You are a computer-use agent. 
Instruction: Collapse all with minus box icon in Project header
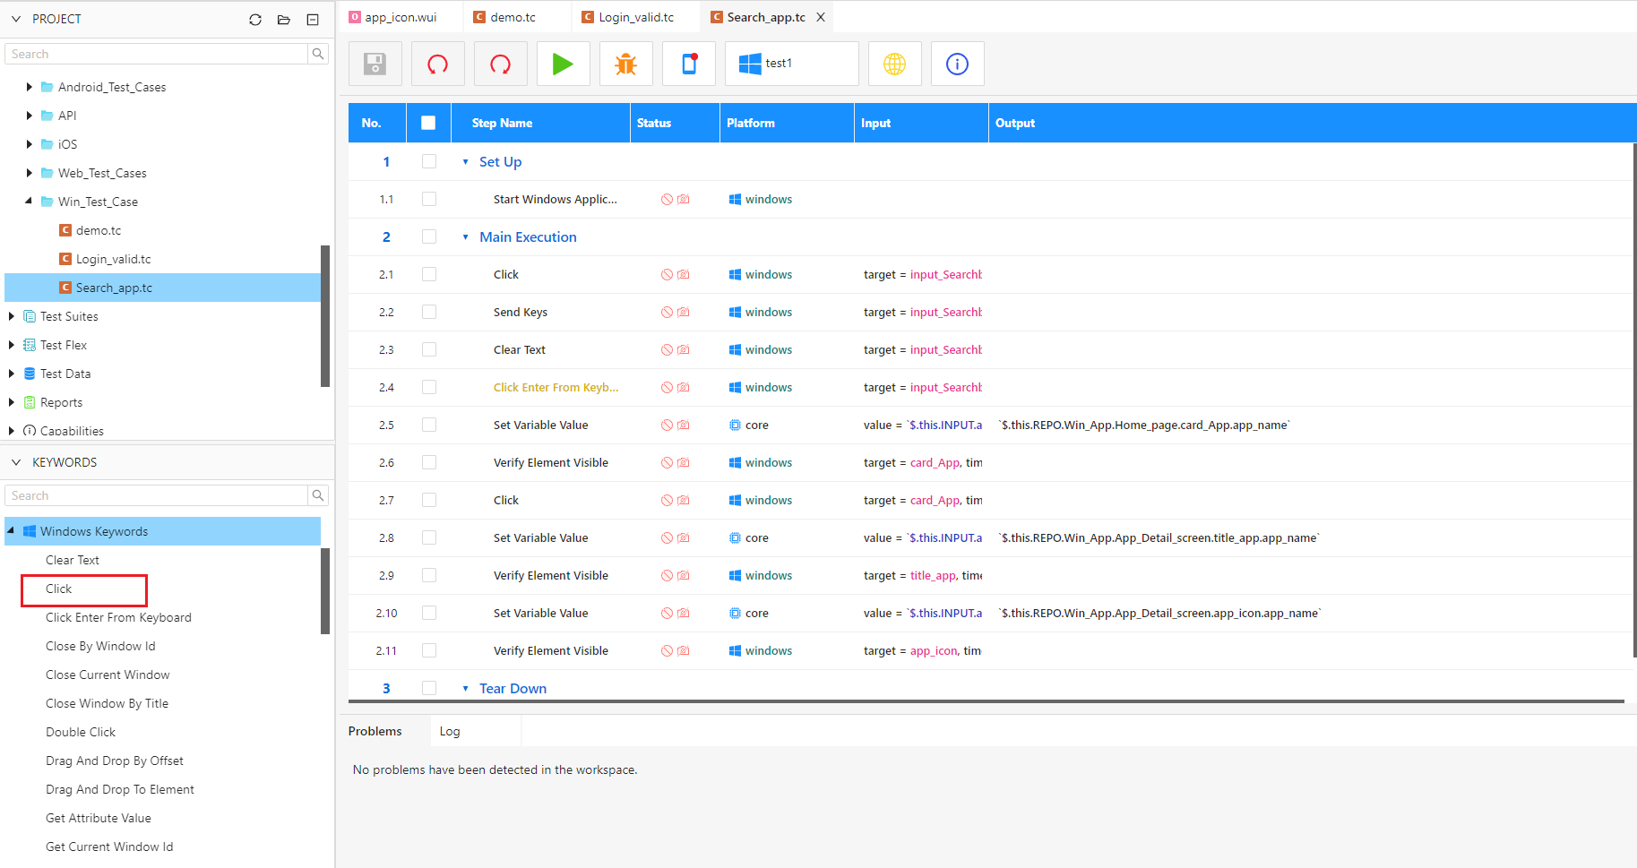[x=313, y=20]
